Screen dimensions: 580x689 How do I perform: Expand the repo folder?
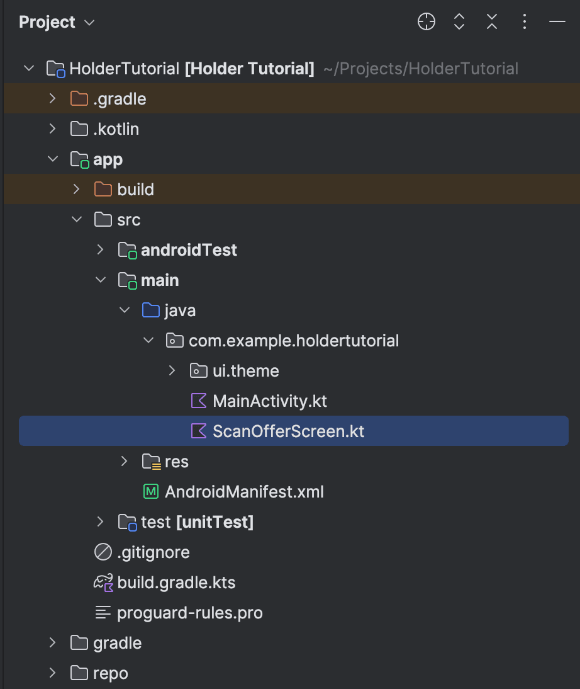pos(53,673)
